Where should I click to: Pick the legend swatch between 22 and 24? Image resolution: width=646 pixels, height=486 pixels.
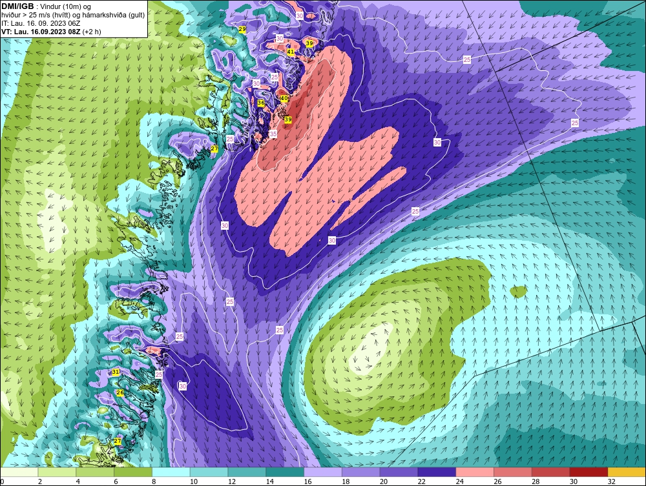437,472
